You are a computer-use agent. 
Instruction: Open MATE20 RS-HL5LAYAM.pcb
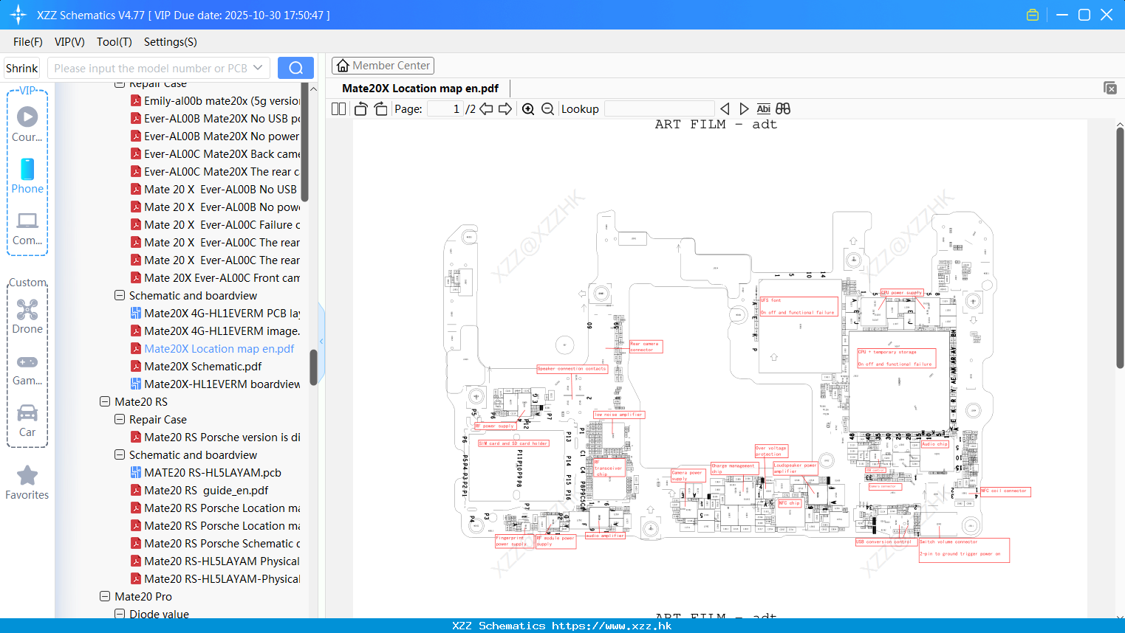click(x=205, y=472)
